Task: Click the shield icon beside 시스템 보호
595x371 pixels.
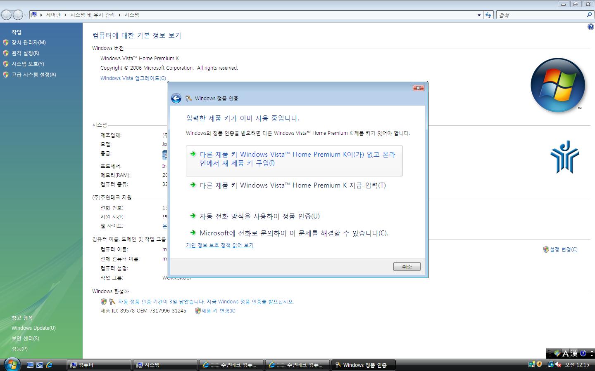Action: point(6,64)
